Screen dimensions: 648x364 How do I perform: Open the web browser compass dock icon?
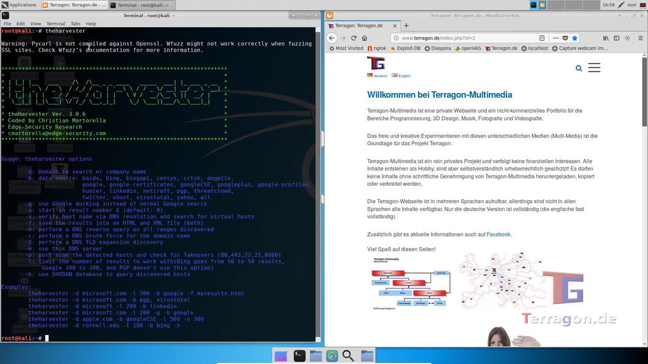[x=332, y=356]
